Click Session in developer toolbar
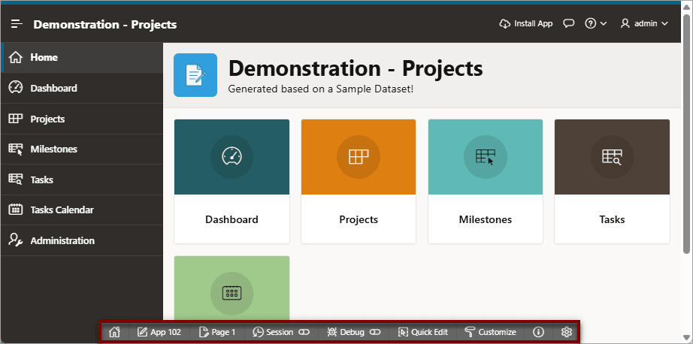 (x=274, y=332)
